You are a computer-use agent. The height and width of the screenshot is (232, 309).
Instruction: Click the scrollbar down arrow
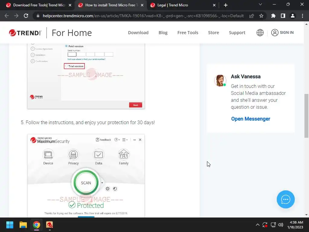tap(306, 215)
